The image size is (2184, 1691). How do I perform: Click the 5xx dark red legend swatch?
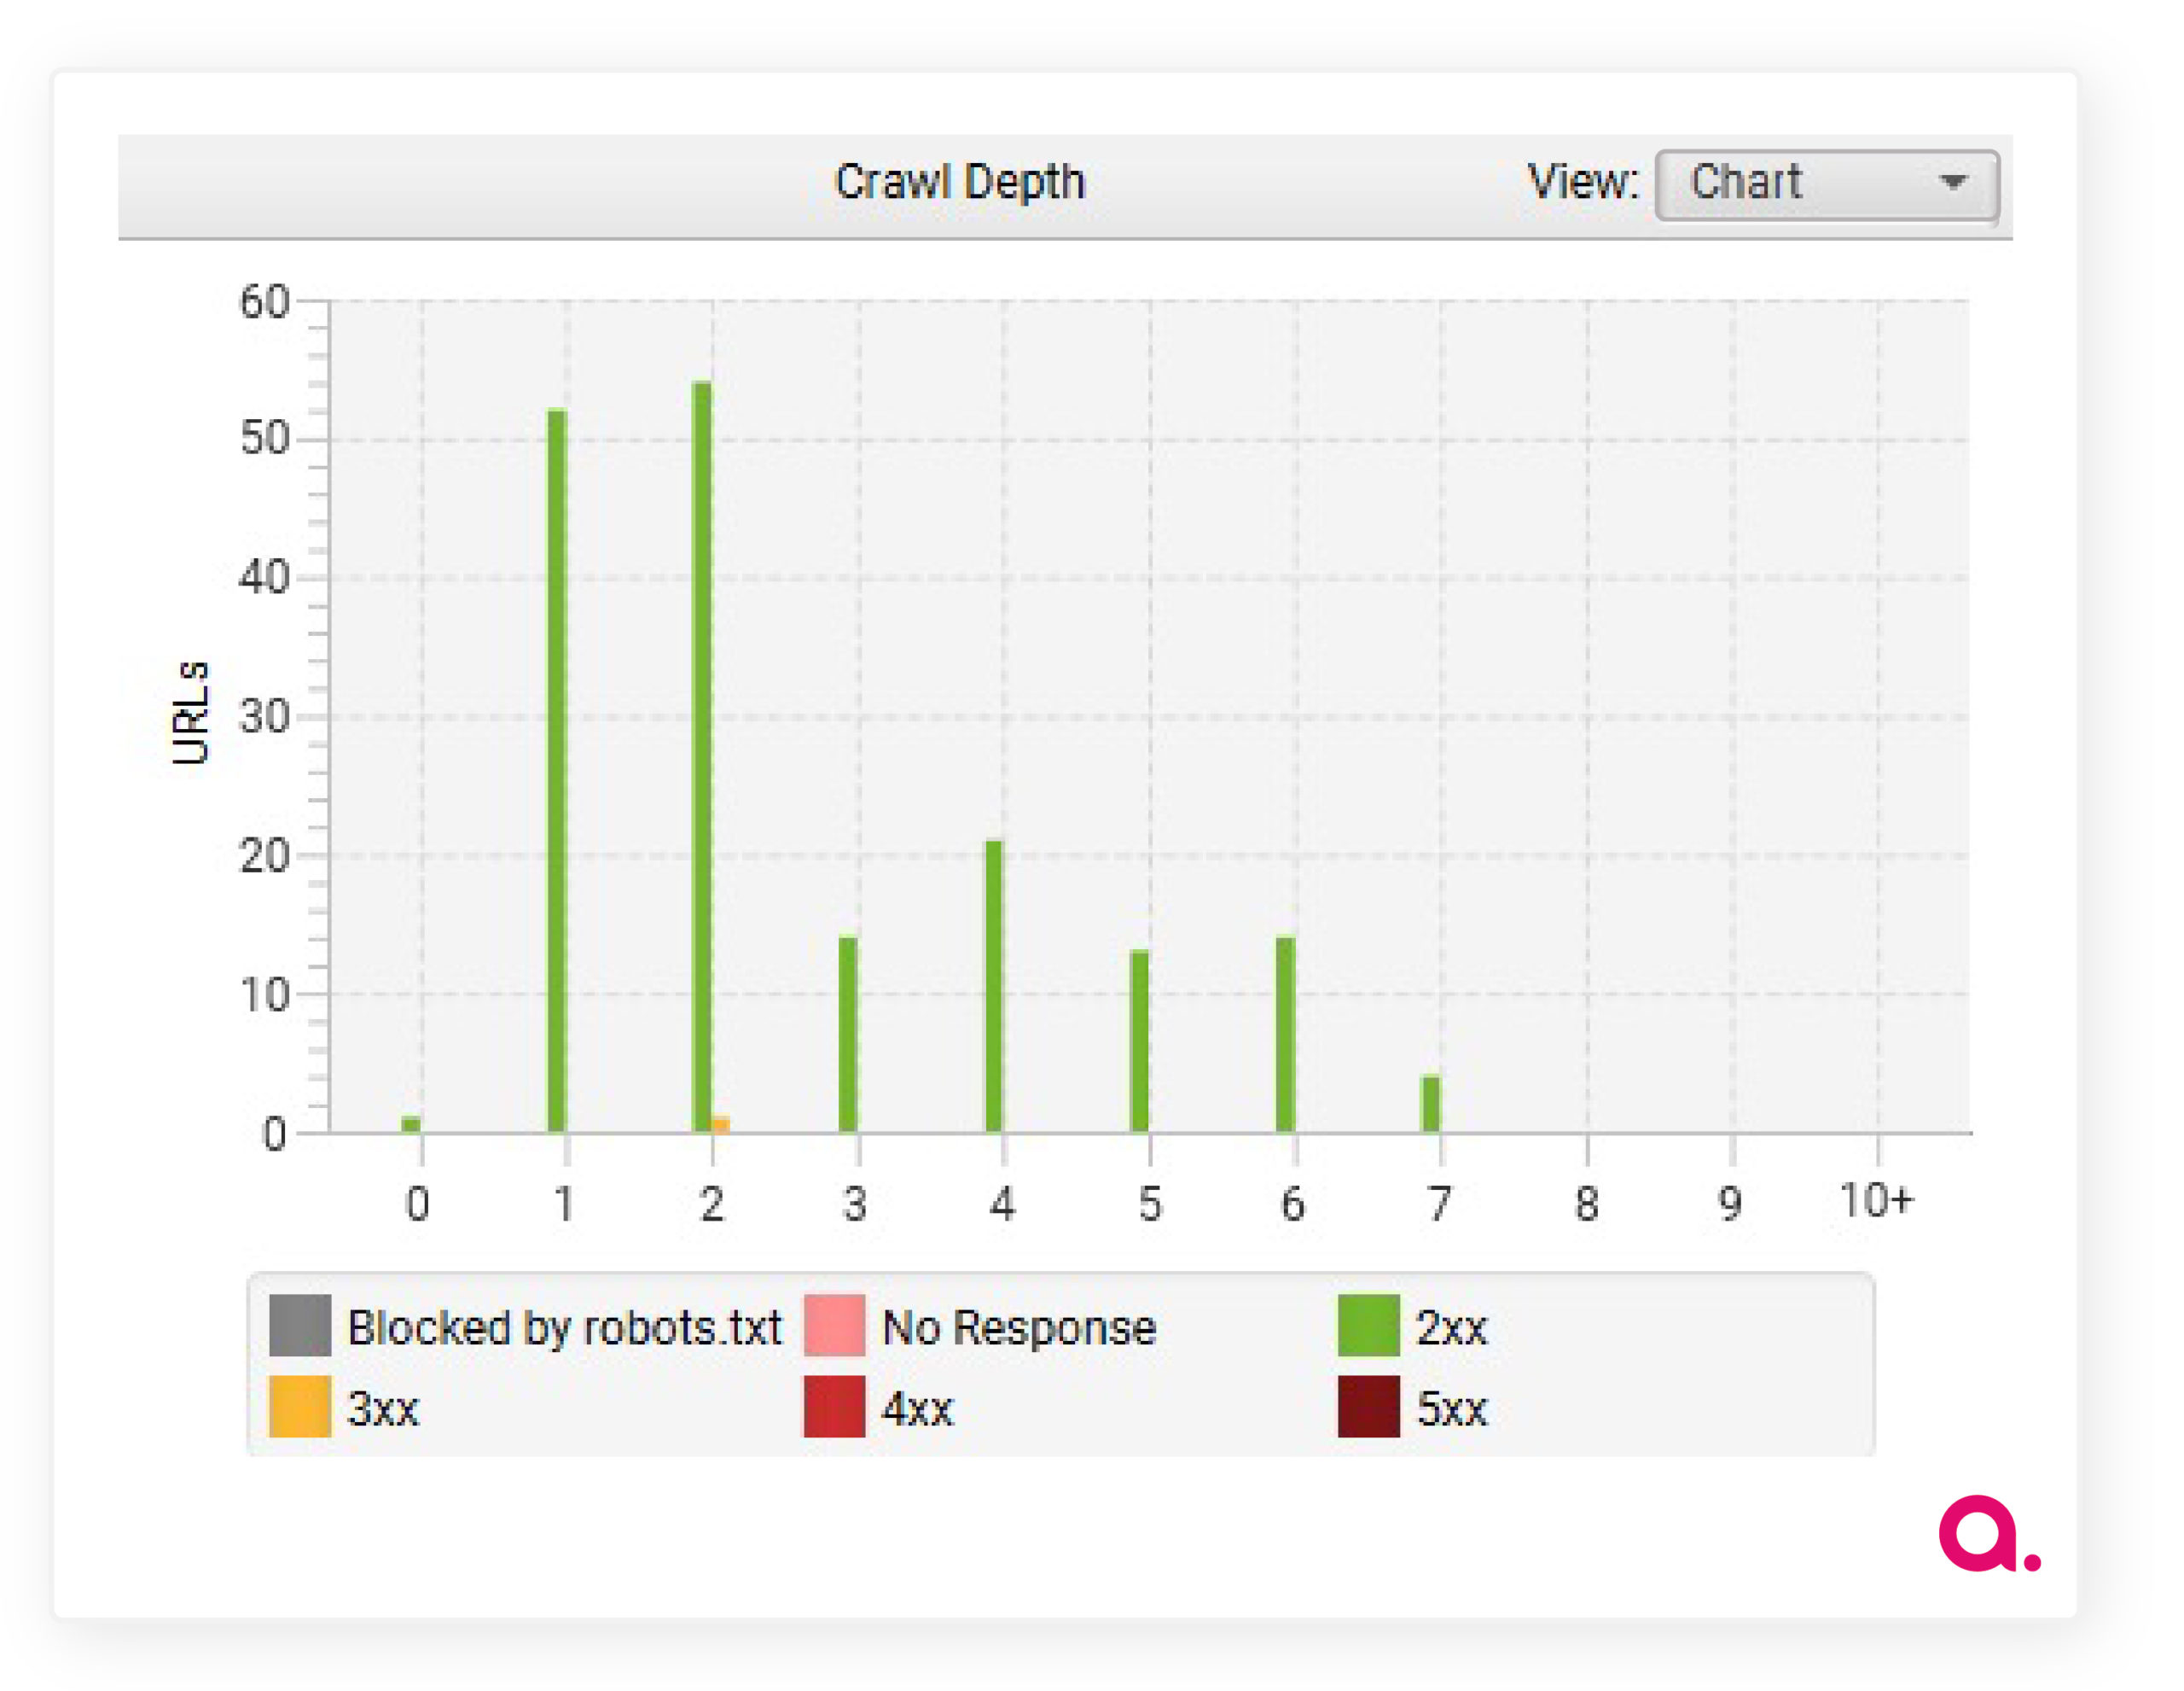(1368, 1407)
